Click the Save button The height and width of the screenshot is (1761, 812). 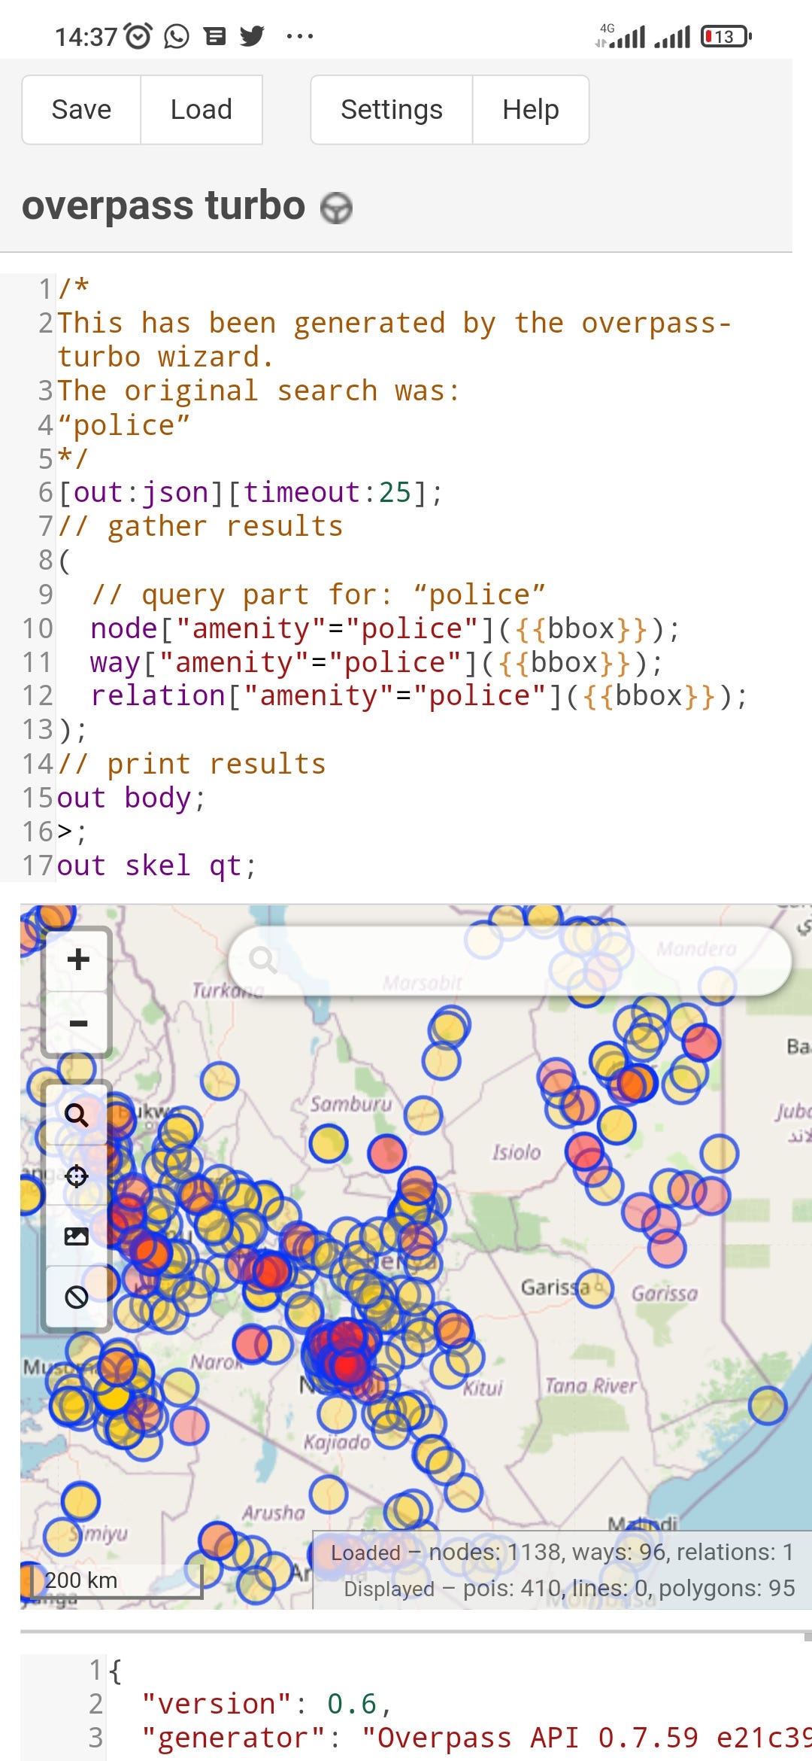pos(81,110)
